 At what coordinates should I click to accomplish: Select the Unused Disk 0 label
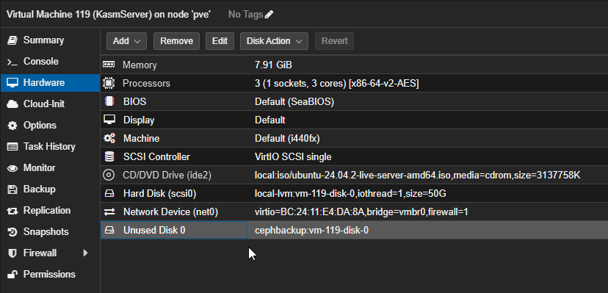154,231
